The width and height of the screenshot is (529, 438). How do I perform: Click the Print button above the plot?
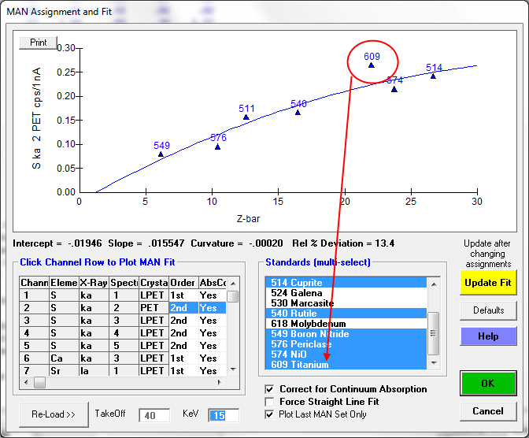39,43
